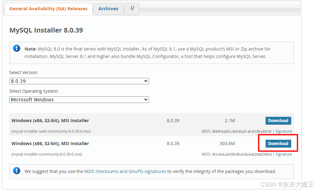Click the 303.6M file size value
Screen dimensions: 315x190
(227, 144)
